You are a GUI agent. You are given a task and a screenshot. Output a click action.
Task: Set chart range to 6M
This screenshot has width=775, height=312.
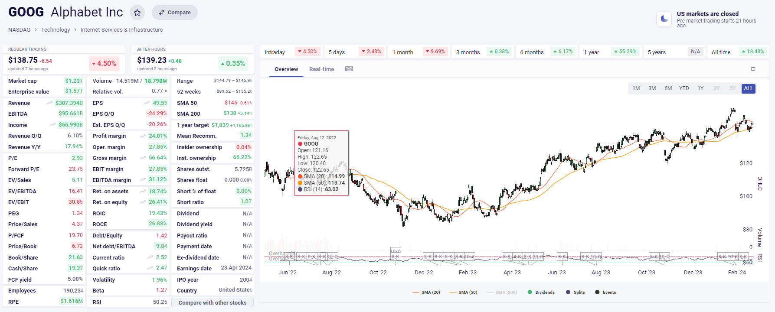(x=668, y=88)
